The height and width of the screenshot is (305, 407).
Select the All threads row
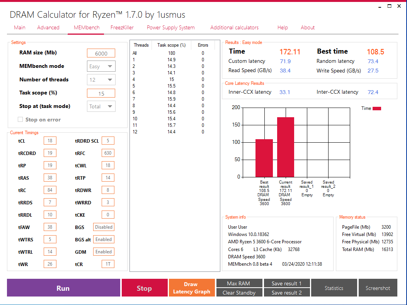tap(174, 53)
